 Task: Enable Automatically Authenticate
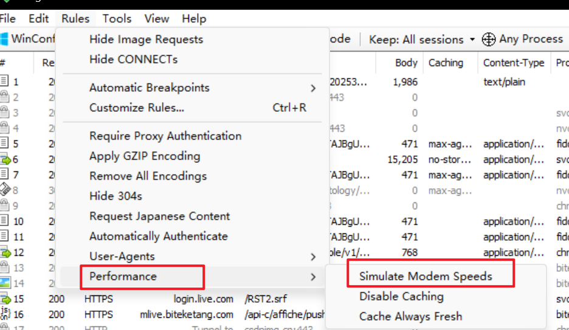[x=192, y=236]
